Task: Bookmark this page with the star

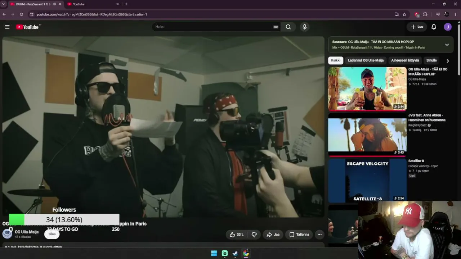Action: coord(404,14)
